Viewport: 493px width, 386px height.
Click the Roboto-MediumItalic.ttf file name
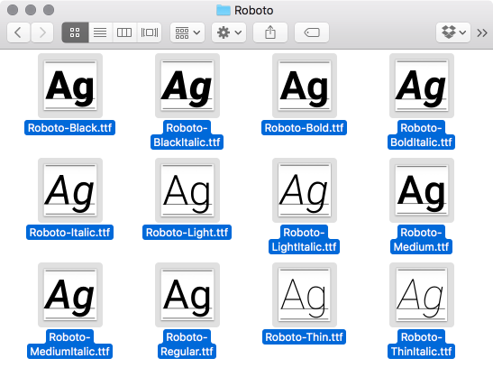click(69, 345)
